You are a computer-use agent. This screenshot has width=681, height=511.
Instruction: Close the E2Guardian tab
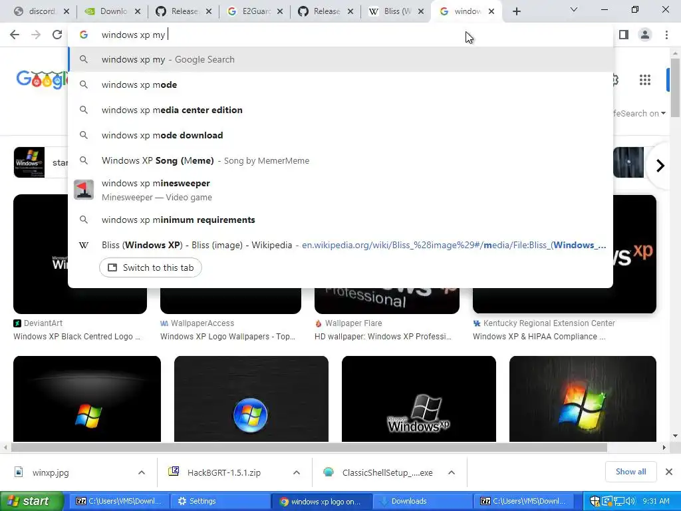[x=280, y=12]
